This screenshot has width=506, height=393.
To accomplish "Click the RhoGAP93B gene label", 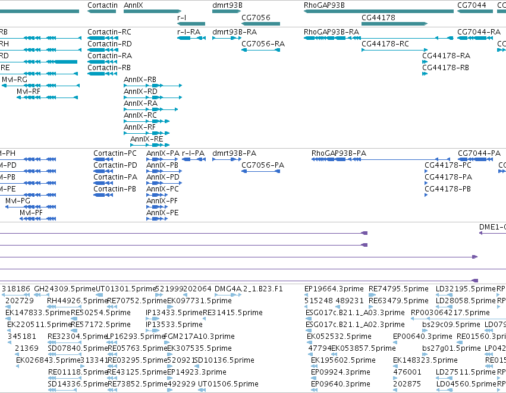I will 324,5.
